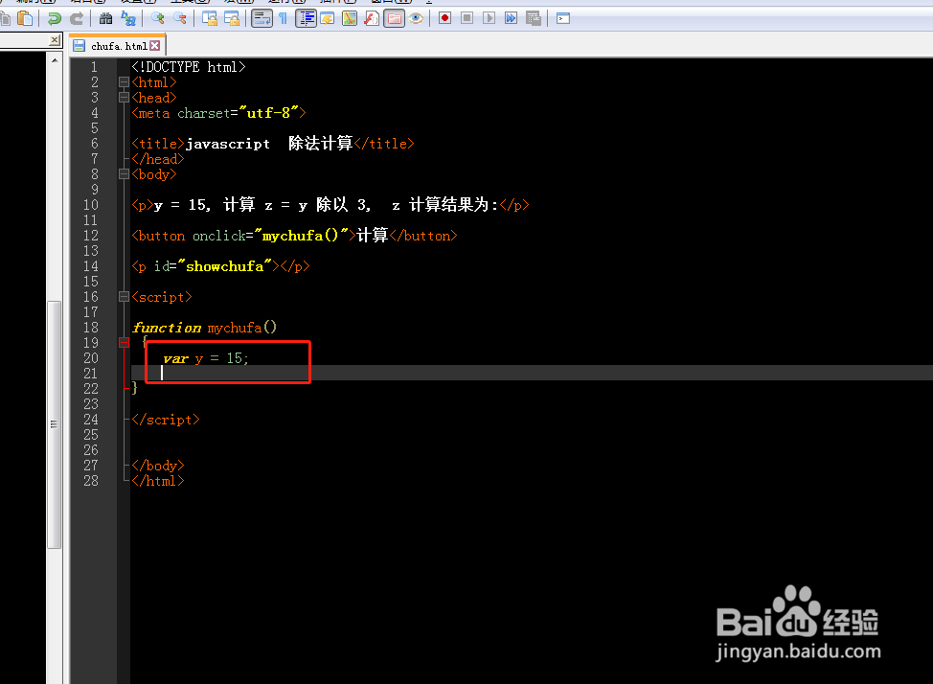The height and width of the screenshot is (684, 933).
Task: Click the closing brace on line 22
Action: click(x=134, y=388)
